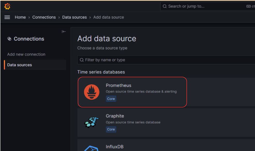
Task: Click the Grafana logo icon
Action: [7, 6]
